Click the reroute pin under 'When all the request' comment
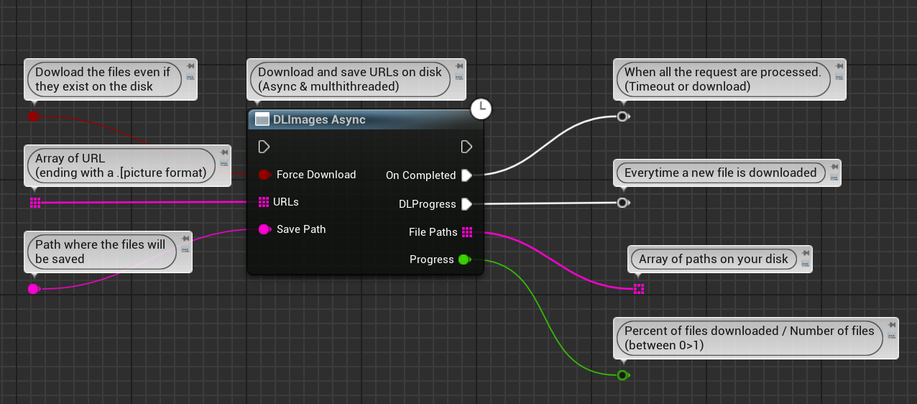917x404 pixels. [x=623, y=116]
